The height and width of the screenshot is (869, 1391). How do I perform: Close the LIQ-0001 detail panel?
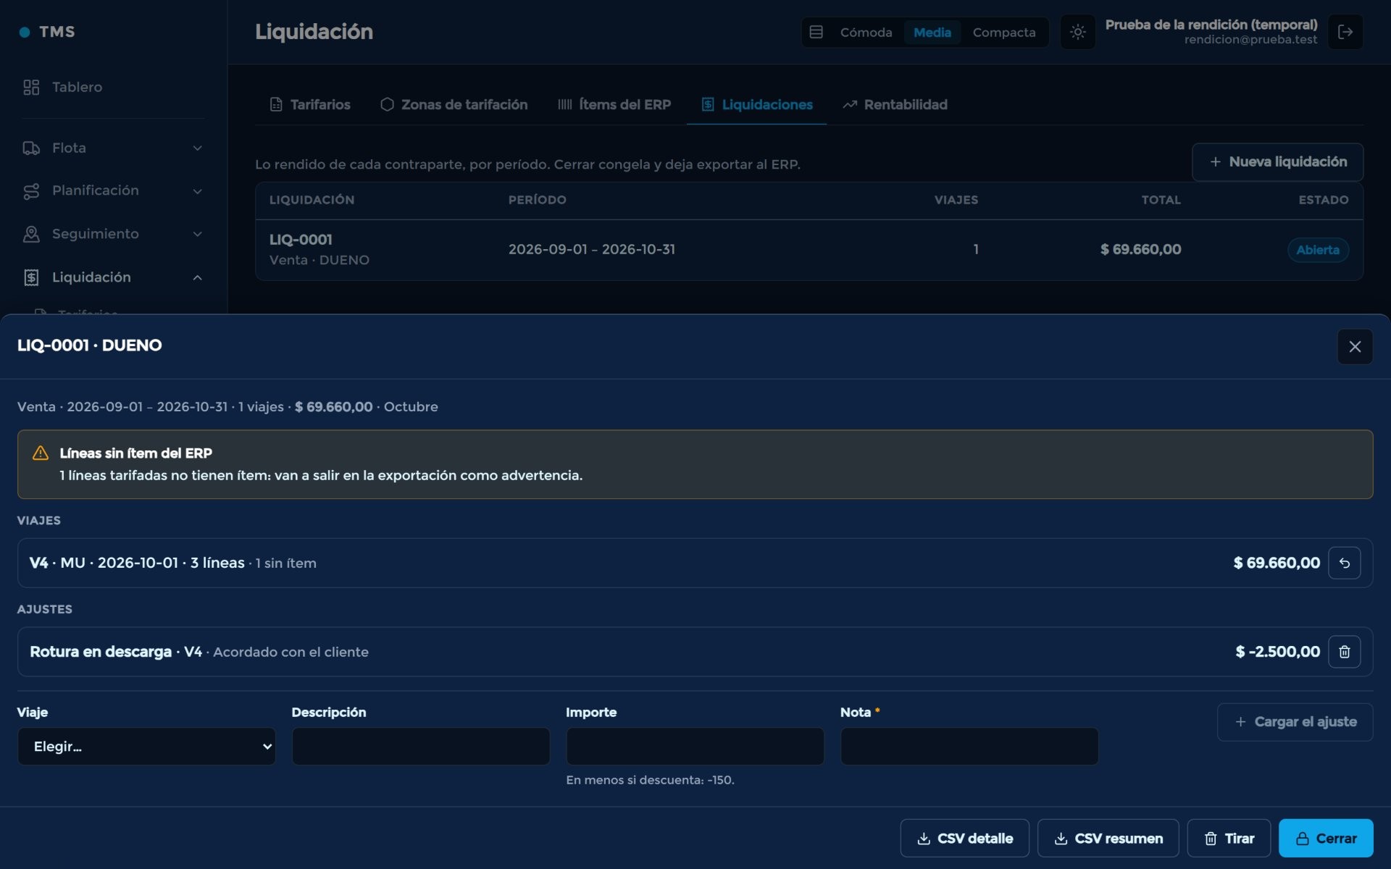(x=1355, y=346)
